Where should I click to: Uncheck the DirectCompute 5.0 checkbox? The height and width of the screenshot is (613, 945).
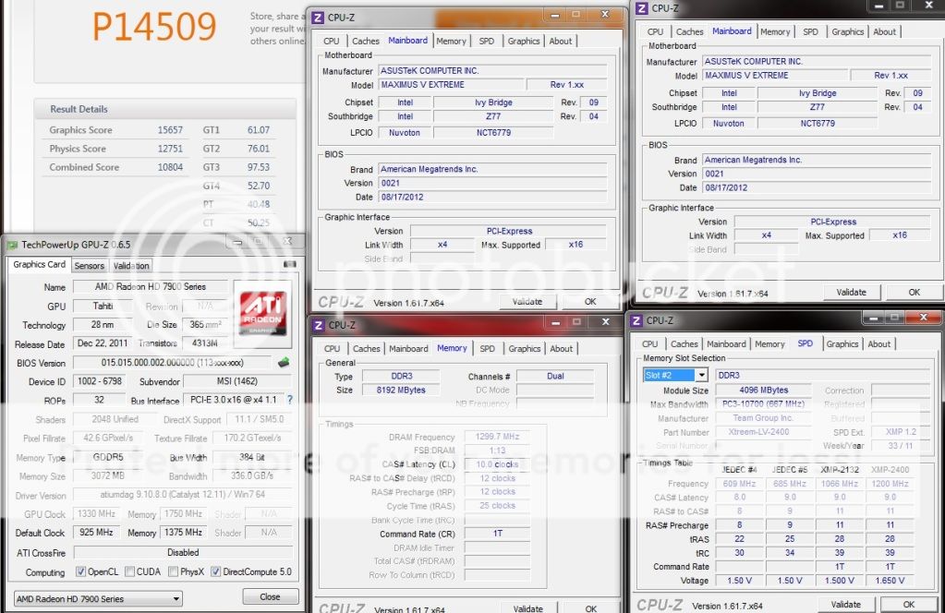216,571
